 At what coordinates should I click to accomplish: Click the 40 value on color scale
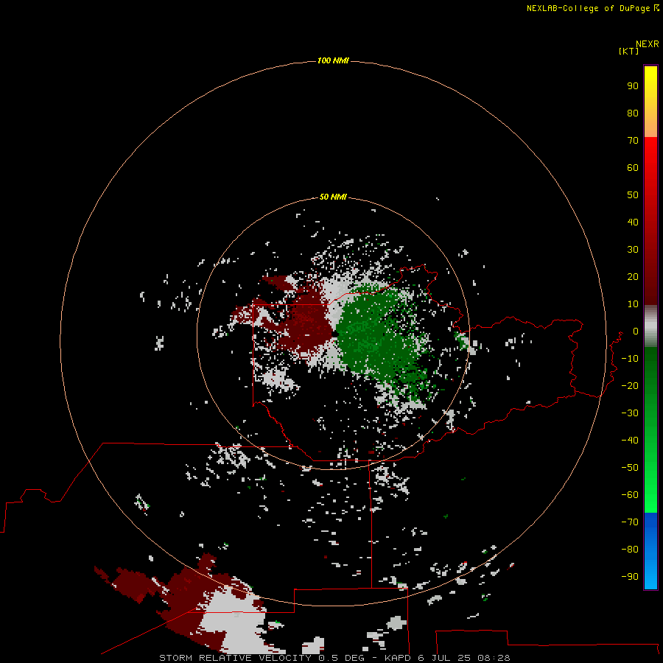633,222
